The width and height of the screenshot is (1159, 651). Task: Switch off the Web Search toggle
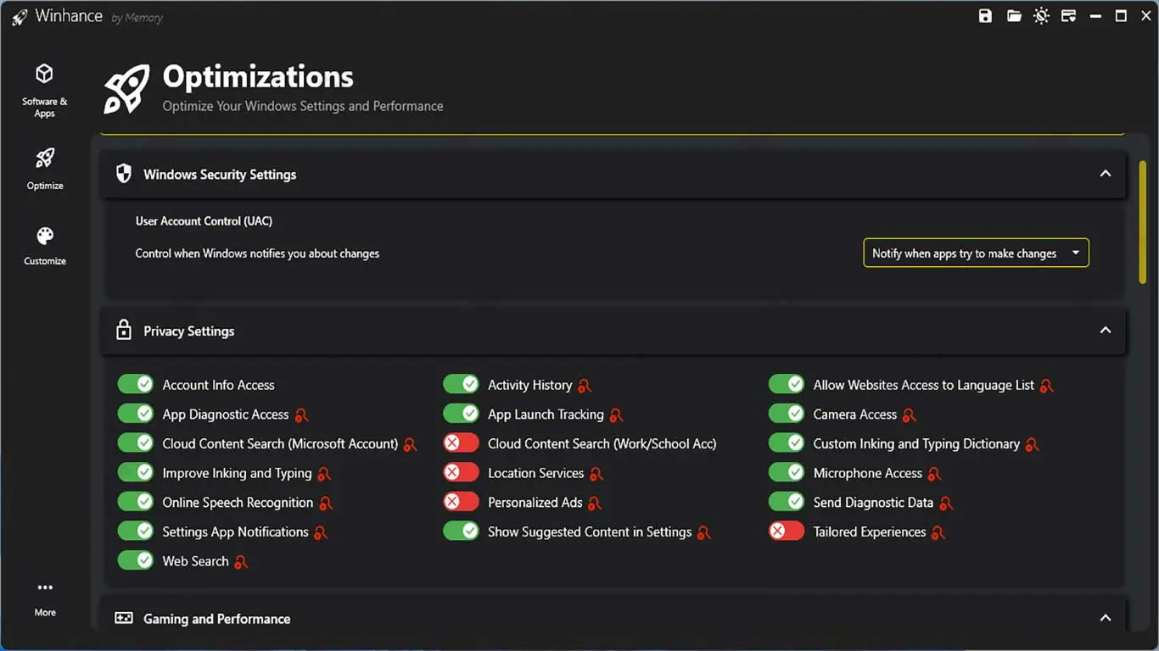[x=135, y=561]
